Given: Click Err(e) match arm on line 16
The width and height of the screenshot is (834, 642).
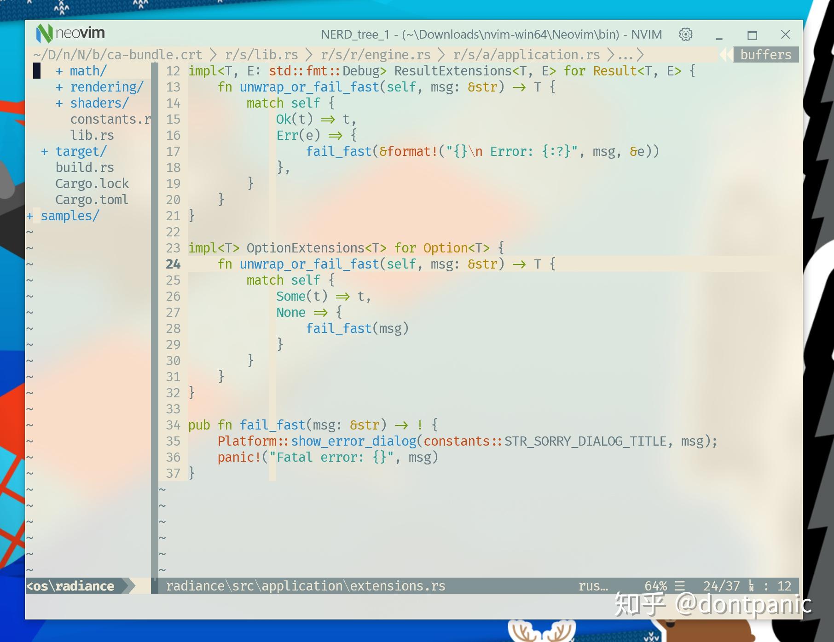Looking at the screenshot, I should (298, 136).
